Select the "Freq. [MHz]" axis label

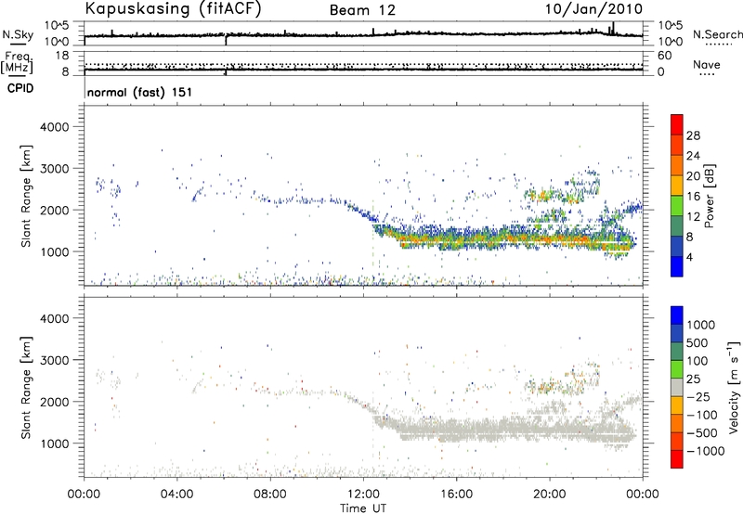17,63
